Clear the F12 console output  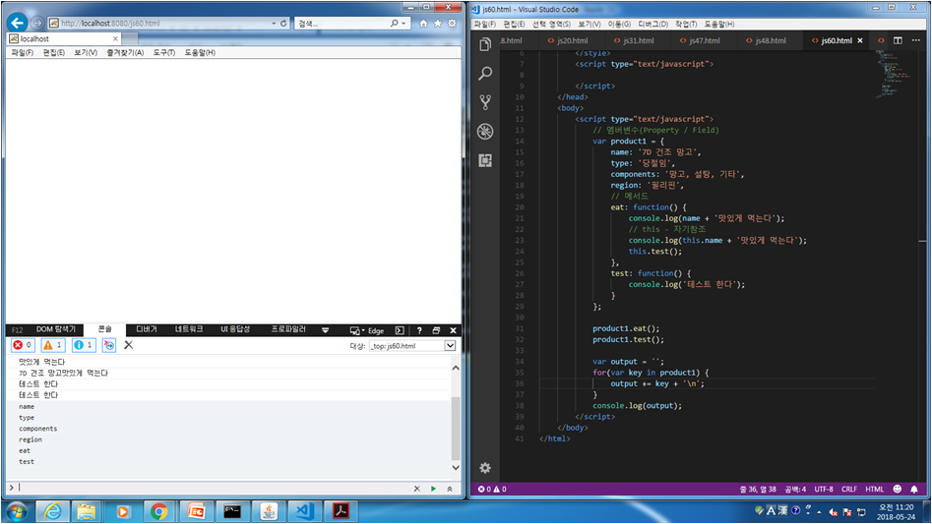[128, 345]
